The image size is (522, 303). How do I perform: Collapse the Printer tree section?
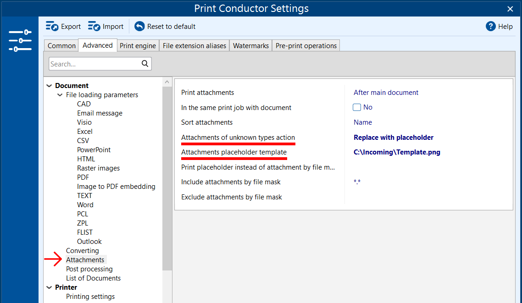click(x=50, y=287)
